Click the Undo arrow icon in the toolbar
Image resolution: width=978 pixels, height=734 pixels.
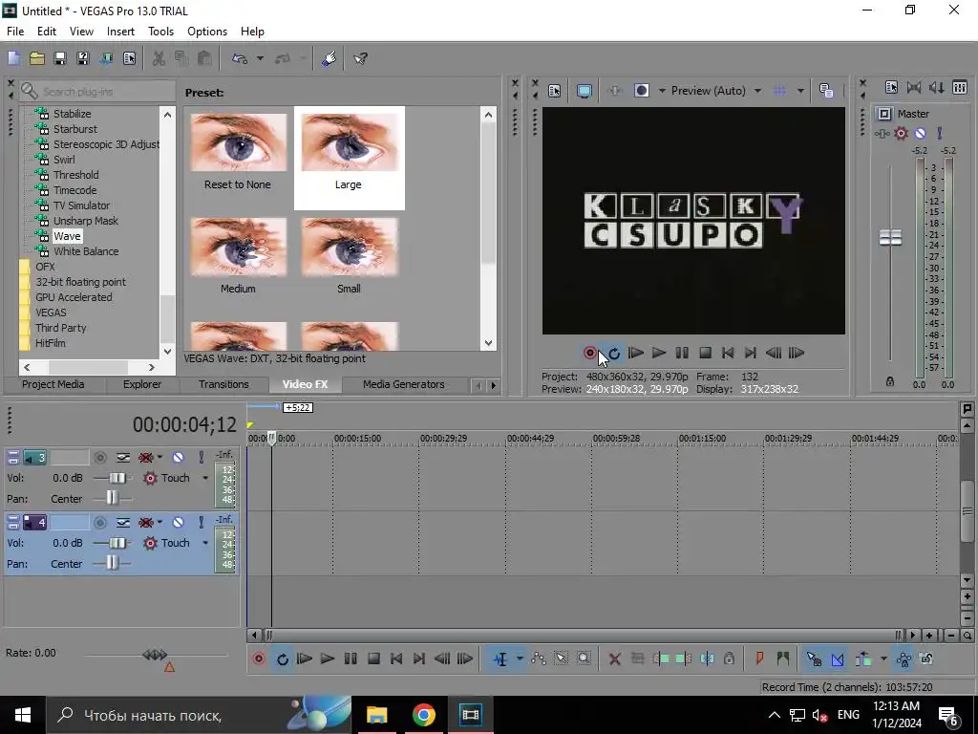coord(240,58)
